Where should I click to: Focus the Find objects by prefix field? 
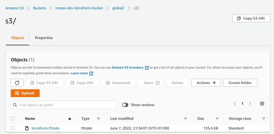64,105
